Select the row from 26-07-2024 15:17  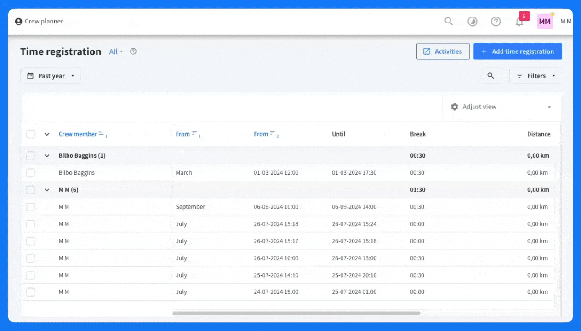[x=30, y=241]
